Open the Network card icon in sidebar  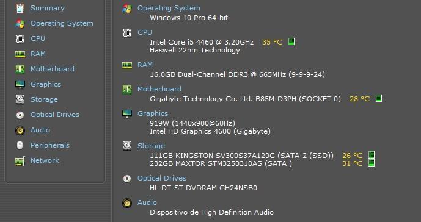point(20,161)
